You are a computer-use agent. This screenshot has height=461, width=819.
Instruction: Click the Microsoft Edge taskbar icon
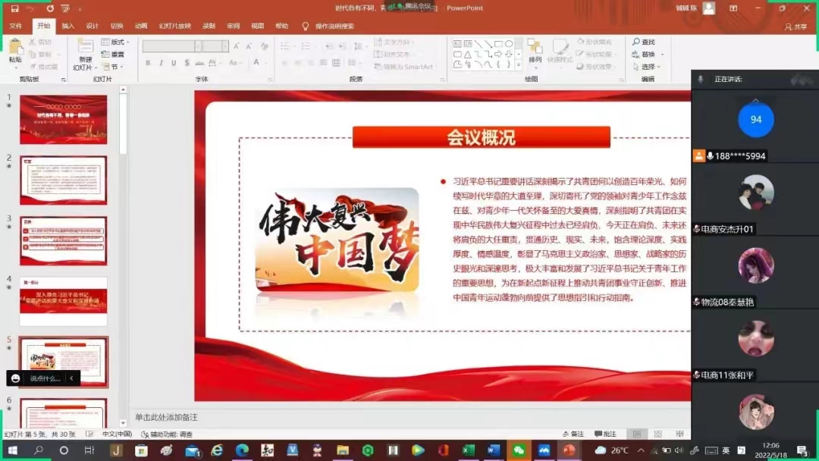(x=242, y=450)
